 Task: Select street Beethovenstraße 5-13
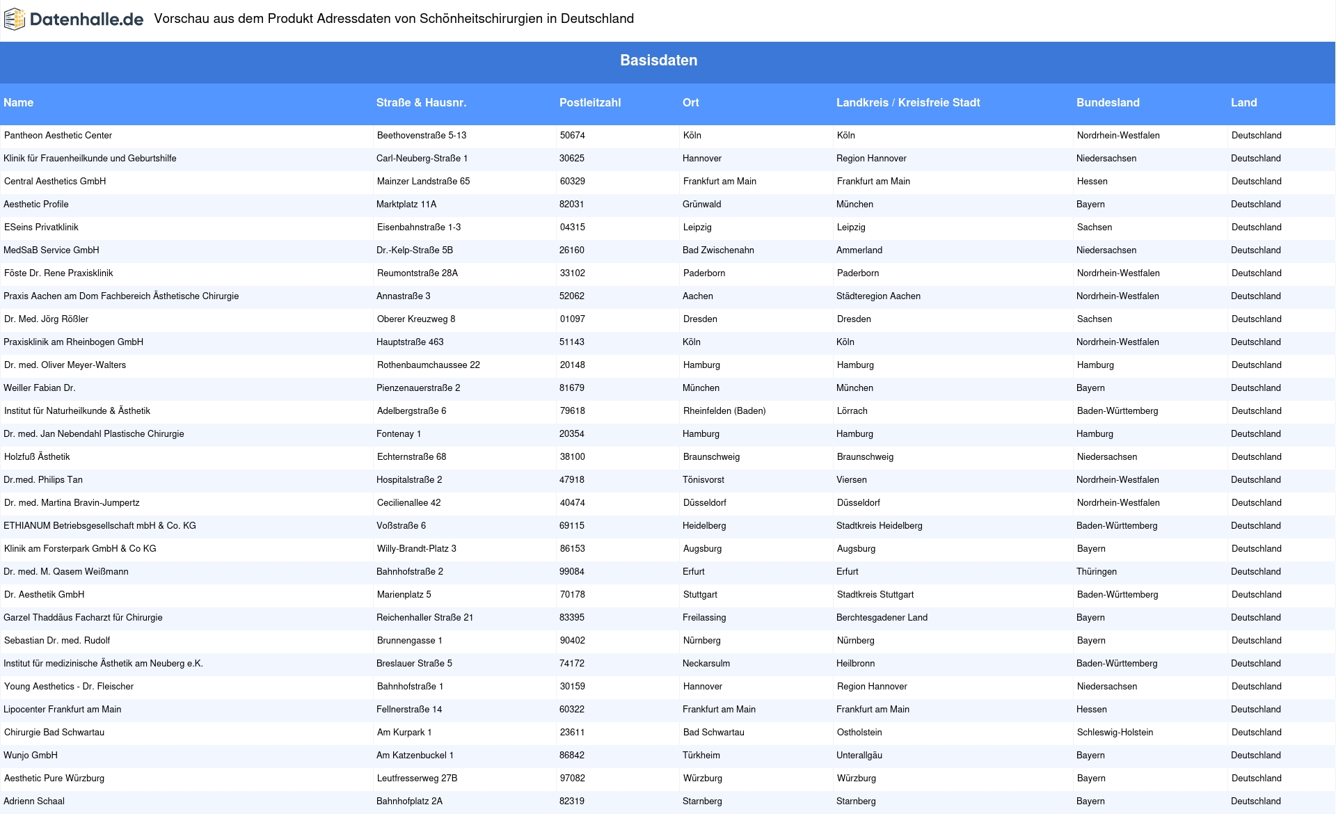click(x=422, y=135)
